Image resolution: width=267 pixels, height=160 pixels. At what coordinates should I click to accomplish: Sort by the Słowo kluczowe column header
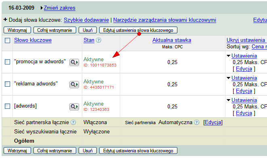click(x=33, y=40)
